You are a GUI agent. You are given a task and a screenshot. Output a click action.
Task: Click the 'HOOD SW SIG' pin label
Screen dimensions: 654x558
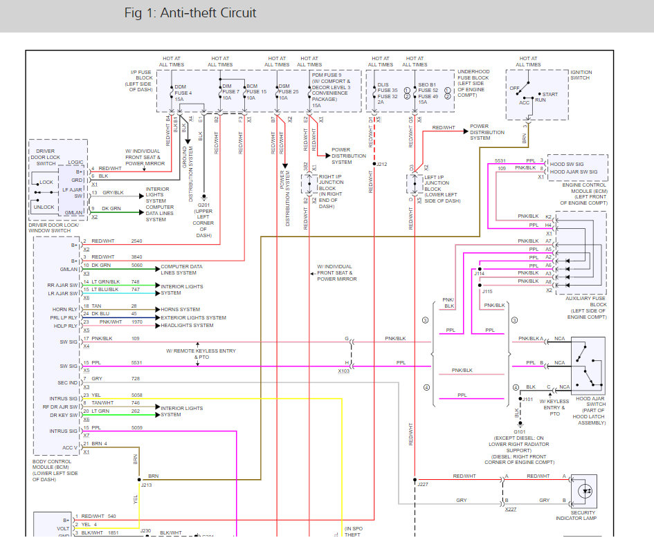[x=567, y=164]
